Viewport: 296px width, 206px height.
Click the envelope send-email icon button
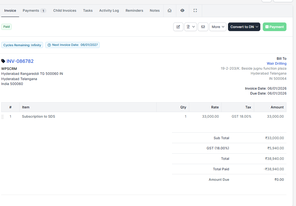point(203,27)
